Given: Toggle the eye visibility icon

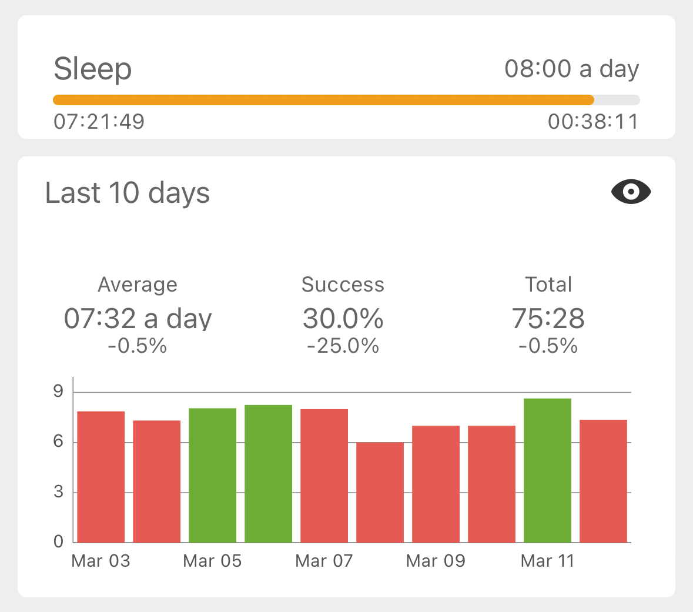Looking at the screenshot, I should (631, 192).
